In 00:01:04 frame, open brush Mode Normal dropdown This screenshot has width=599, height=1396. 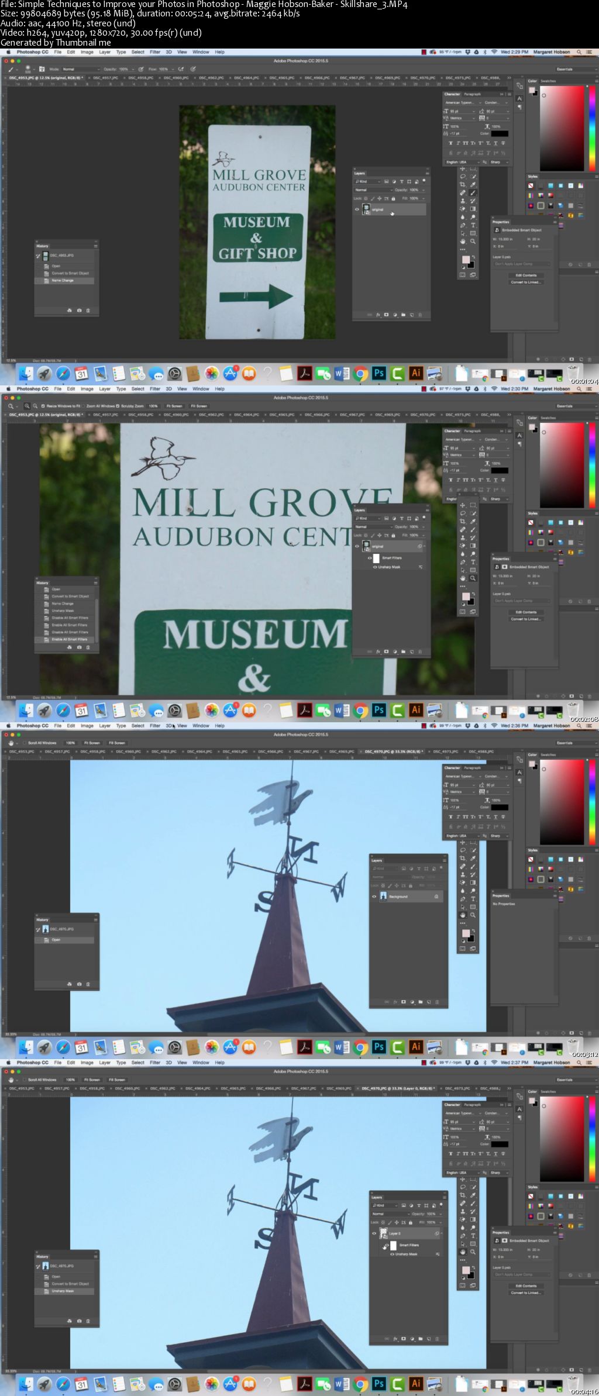click(x=81, y=69)
